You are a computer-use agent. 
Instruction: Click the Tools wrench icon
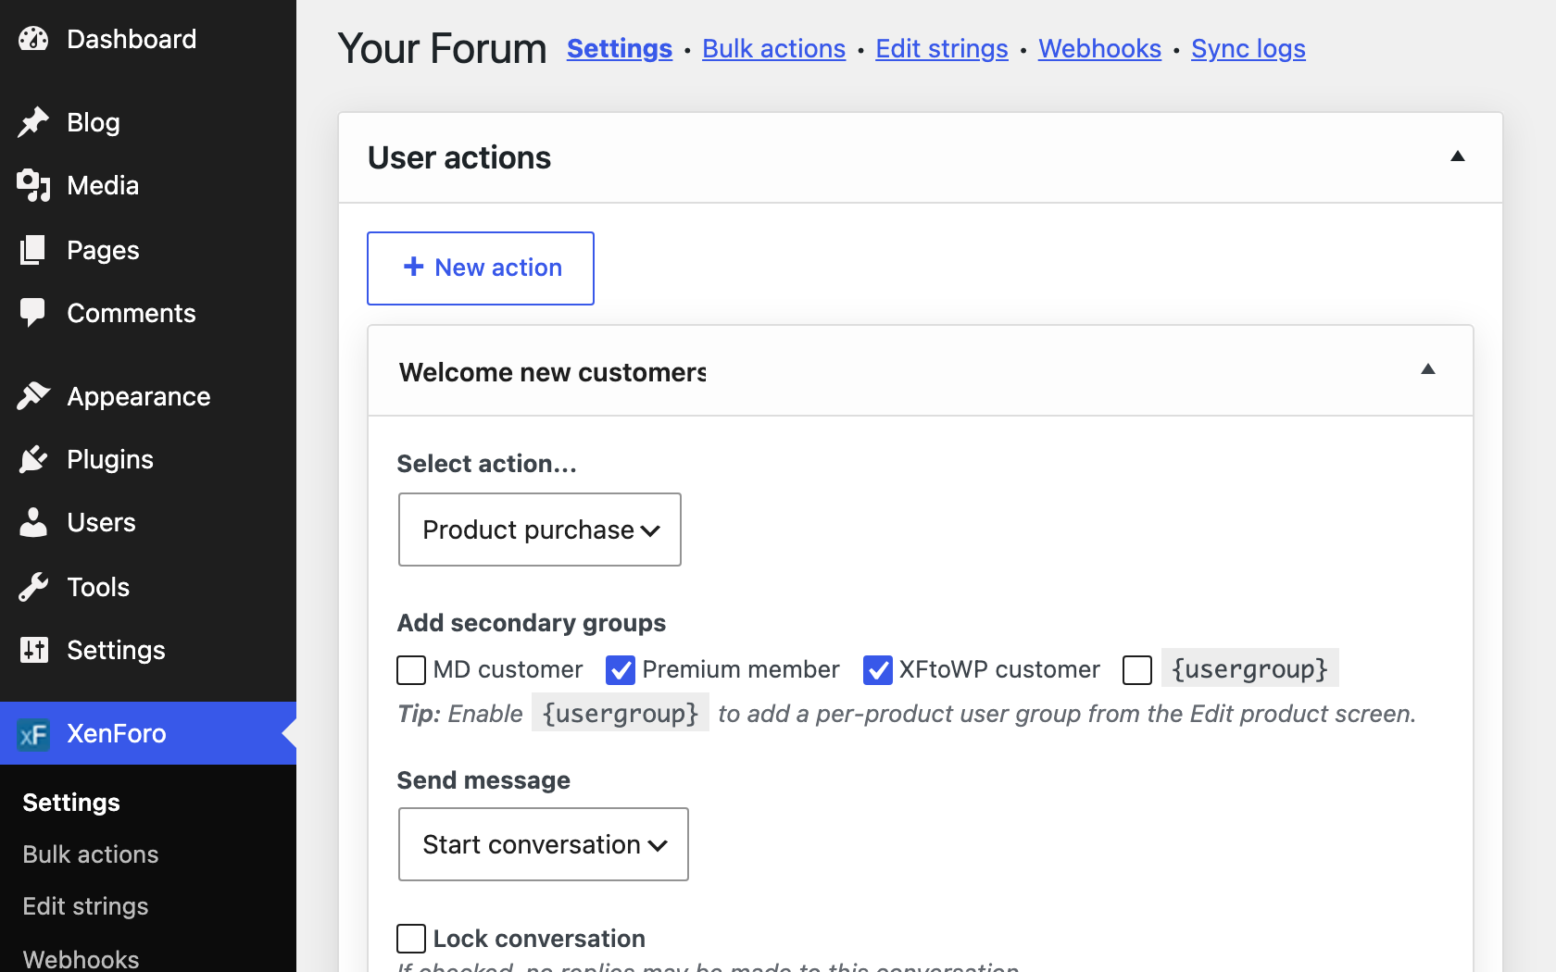(33, 587)
